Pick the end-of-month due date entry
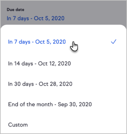The width and height of the screenshot is (127, 134). pos(63,104)
